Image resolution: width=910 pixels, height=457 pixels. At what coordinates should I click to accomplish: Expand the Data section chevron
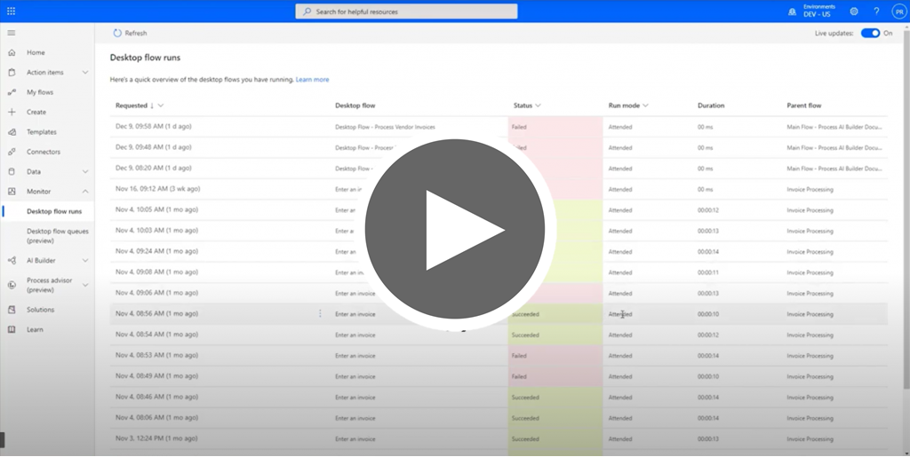84,171
